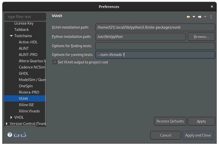Open the back history dropdown arrow

[x=194, y=17]
